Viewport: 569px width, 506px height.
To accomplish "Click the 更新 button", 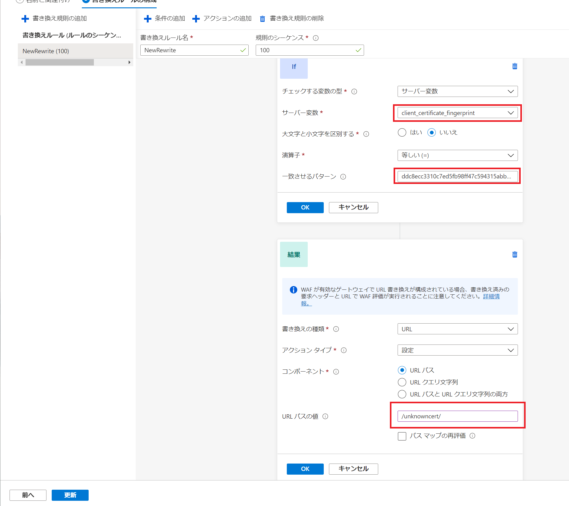I will [70, 495].
